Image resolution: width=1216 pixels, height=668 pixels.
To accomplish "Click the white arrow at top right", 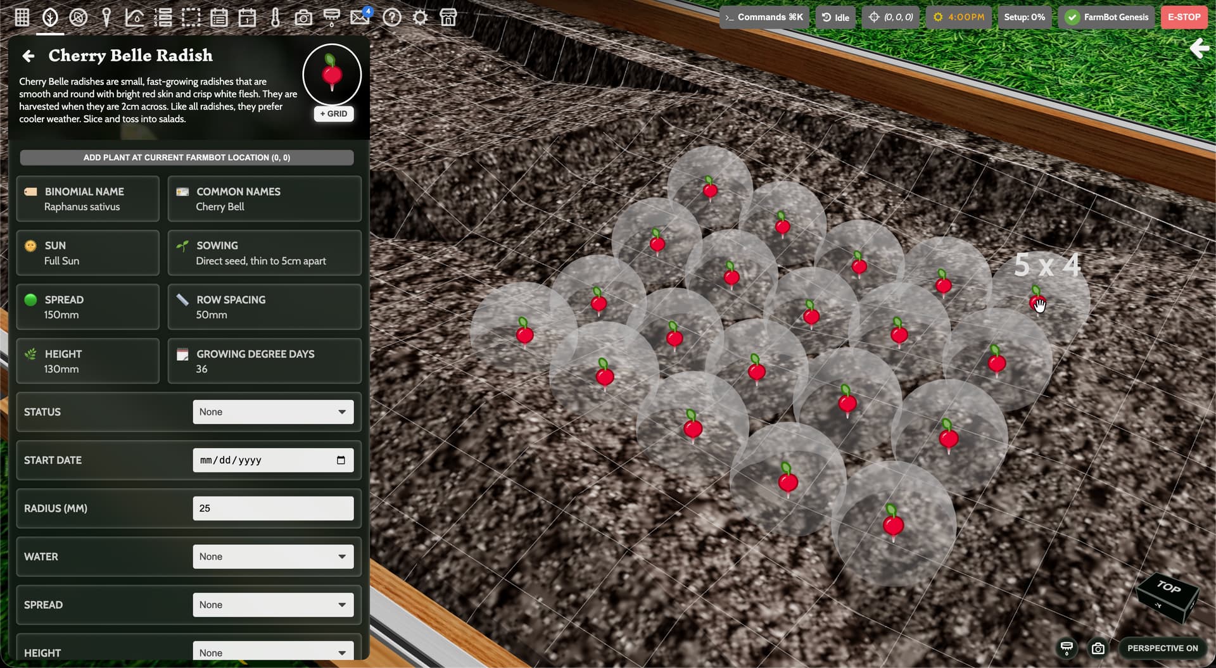I will [1199, 48].
